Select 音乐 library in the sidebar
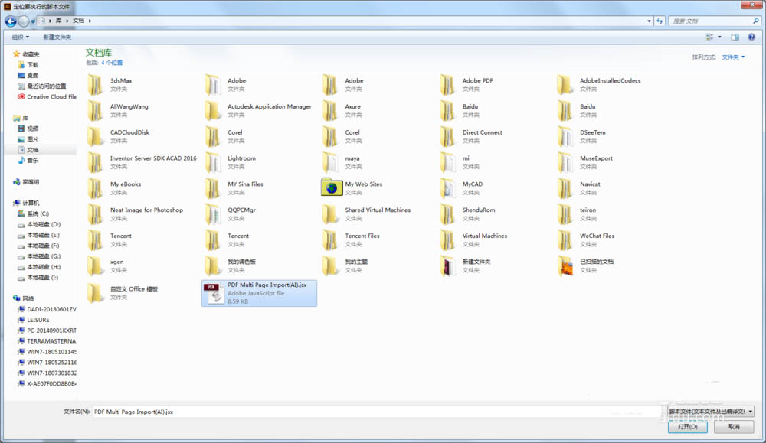The image size is (766, 443). (28, 161)
